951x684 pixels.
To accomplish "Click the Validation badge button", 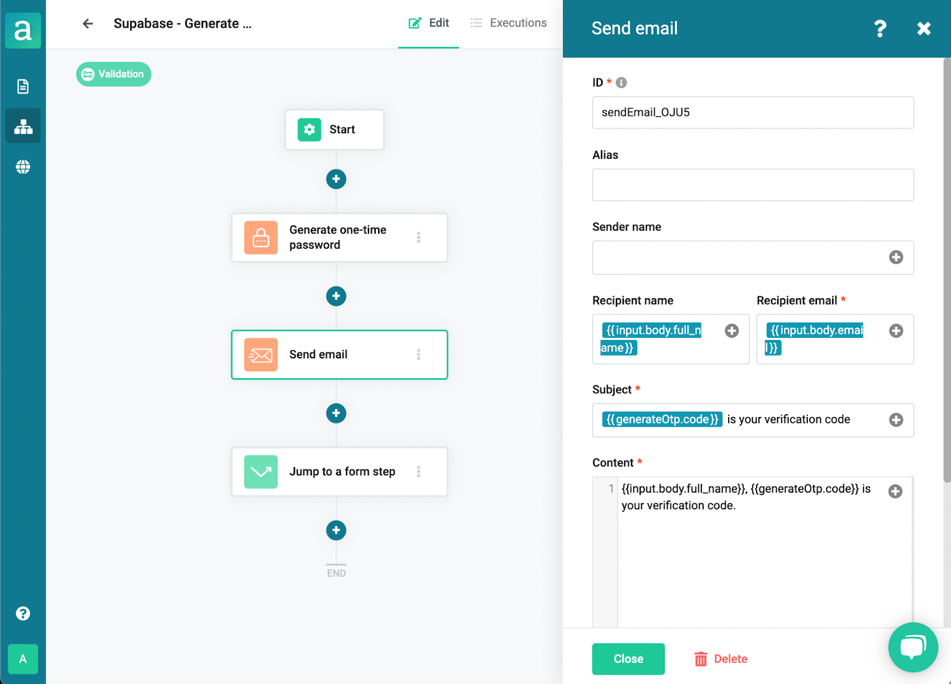I will [x=114, y=74].
